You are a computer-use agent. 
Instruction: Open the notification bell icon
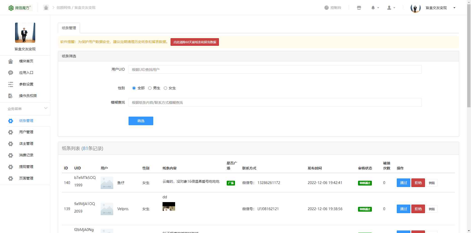pos(373,8)
